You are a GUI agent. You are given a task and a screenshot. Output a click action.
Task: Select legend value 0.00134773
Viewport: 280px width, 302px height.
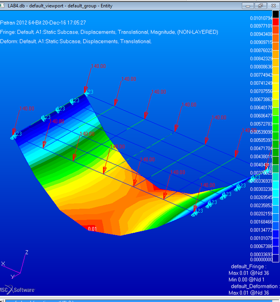click(261, 230)
